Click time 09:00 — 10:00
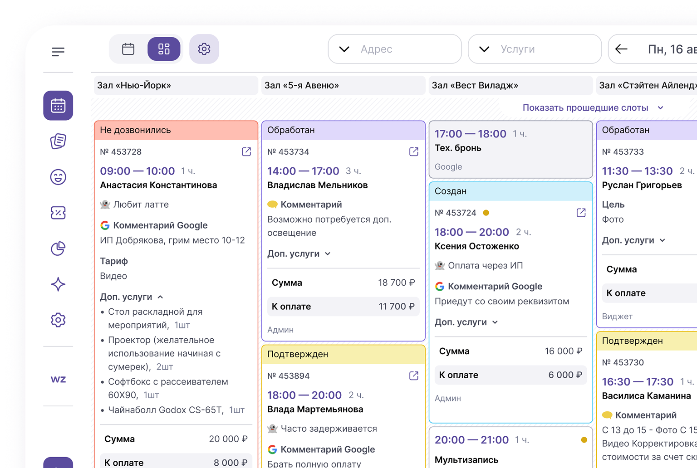 point(137,171)
